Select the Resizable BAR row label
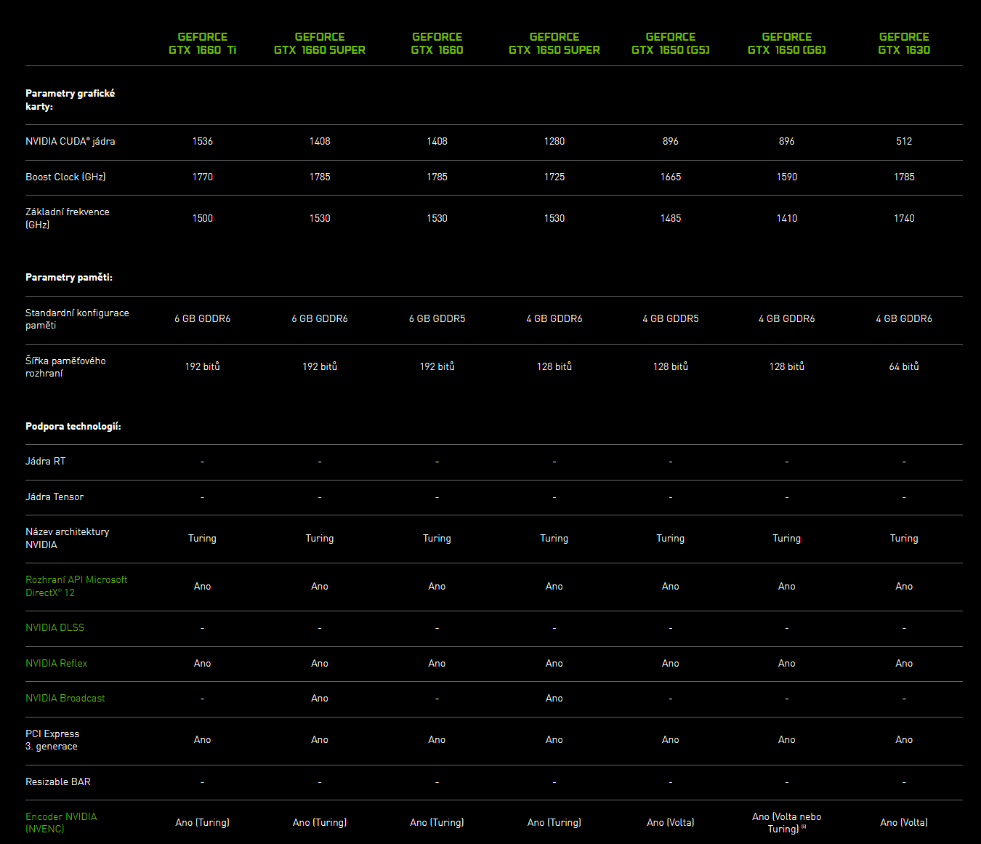The height and width of the screenshot is (844, 981). pyautogui.click(x=58, y=781)
